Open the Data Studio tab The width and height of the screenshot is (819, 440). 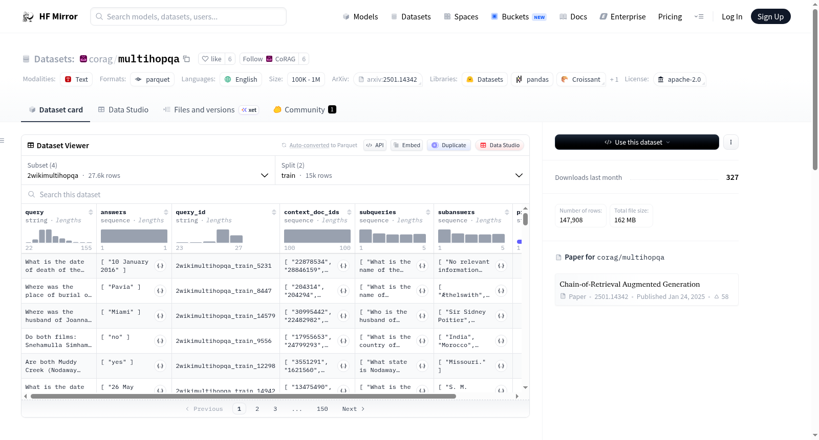(123, 110)
